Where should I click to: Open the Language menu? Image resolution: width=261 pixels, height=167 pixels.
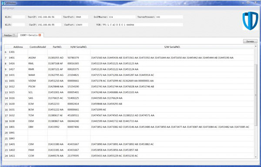tap(9, 8)
